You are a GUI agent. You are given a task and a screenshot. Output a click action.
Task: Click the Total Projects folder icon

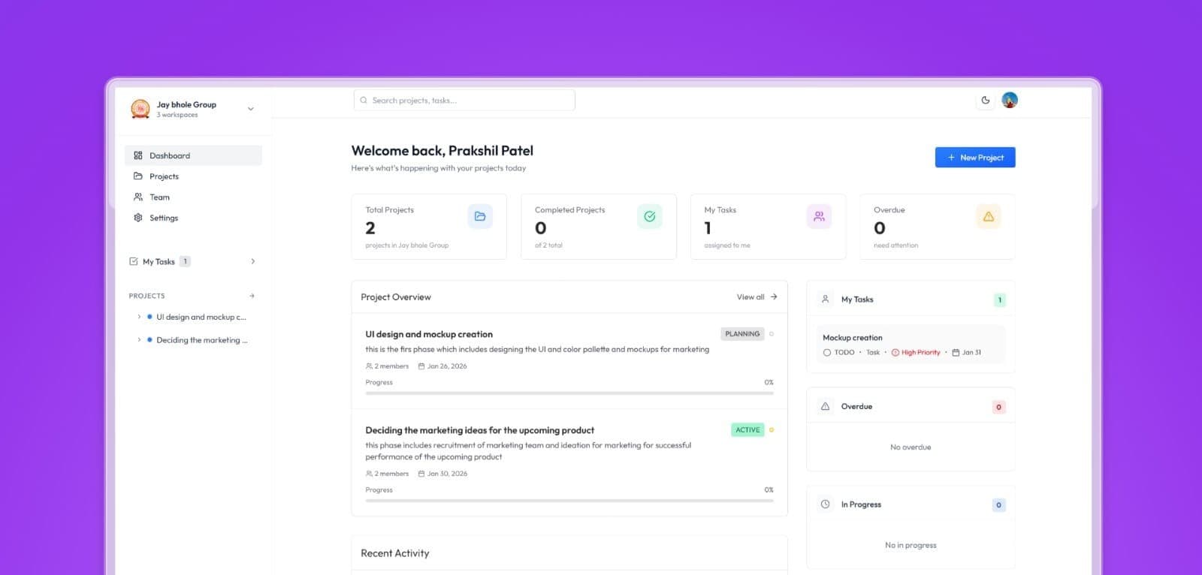click(480, 216)
